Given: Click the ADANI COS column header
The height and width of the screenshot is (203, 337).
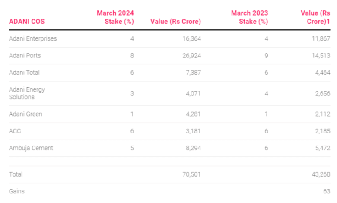Looking at the screenshot, I should point(27,22).
